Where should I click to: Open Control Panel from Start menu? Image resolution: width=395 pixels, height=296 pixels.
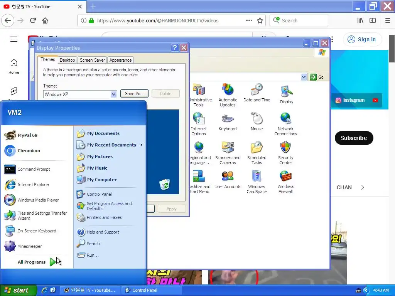click(x=94, y=194)
